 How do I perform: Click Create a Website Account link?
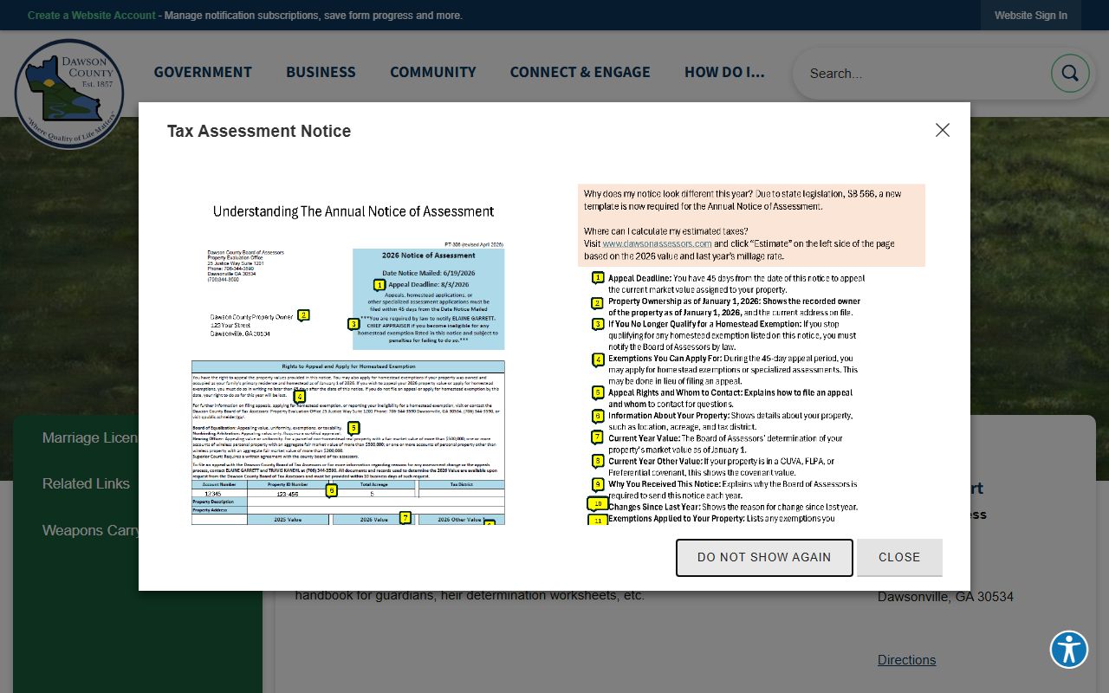(91, 16)
